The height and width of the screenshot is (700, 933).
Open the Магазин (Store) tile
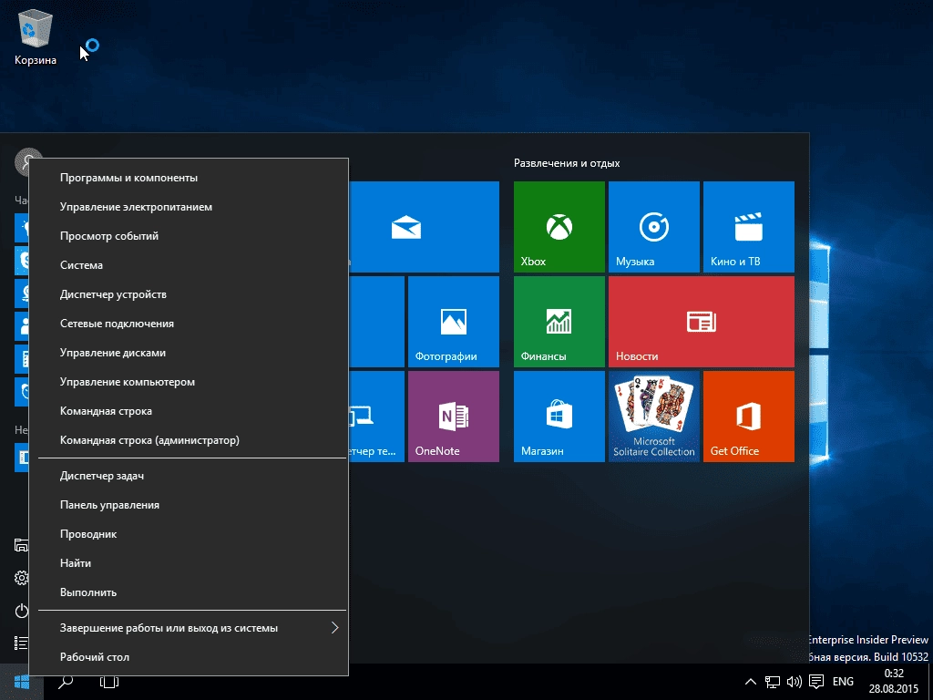pyautogui.click(x=559, y=416)
